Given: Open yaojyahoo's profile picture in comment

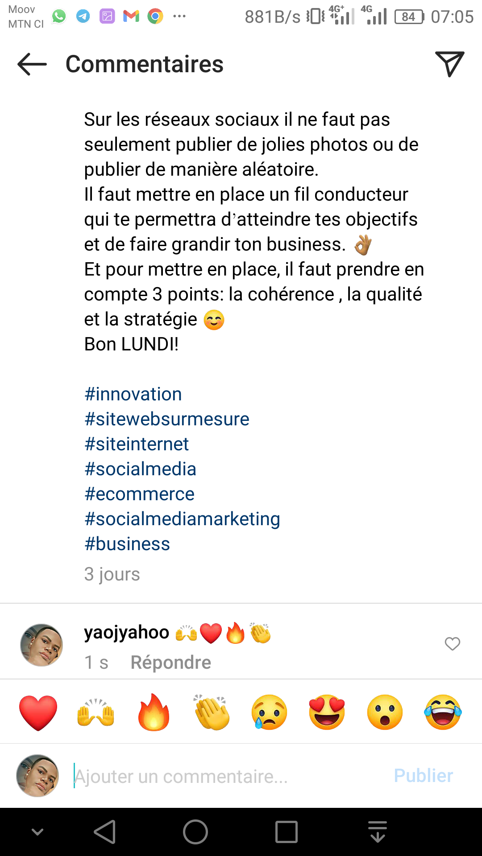Looking at the screenshot, I should (x=42, y=645).
